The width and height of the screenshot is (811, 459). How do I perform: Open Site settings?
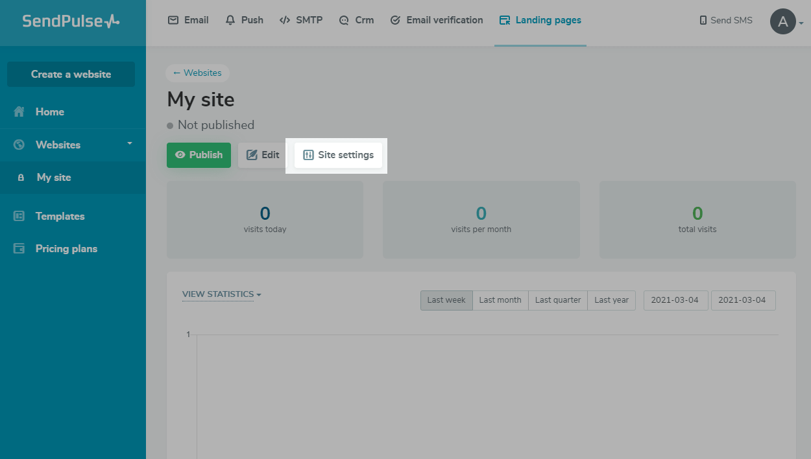338,155
